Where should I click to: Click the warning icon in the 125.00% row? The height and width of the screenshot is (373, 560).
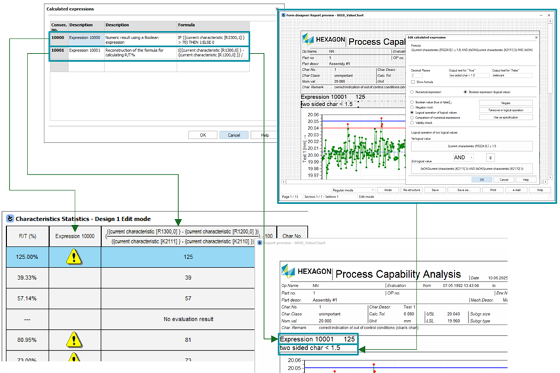(x=74, y=257)
